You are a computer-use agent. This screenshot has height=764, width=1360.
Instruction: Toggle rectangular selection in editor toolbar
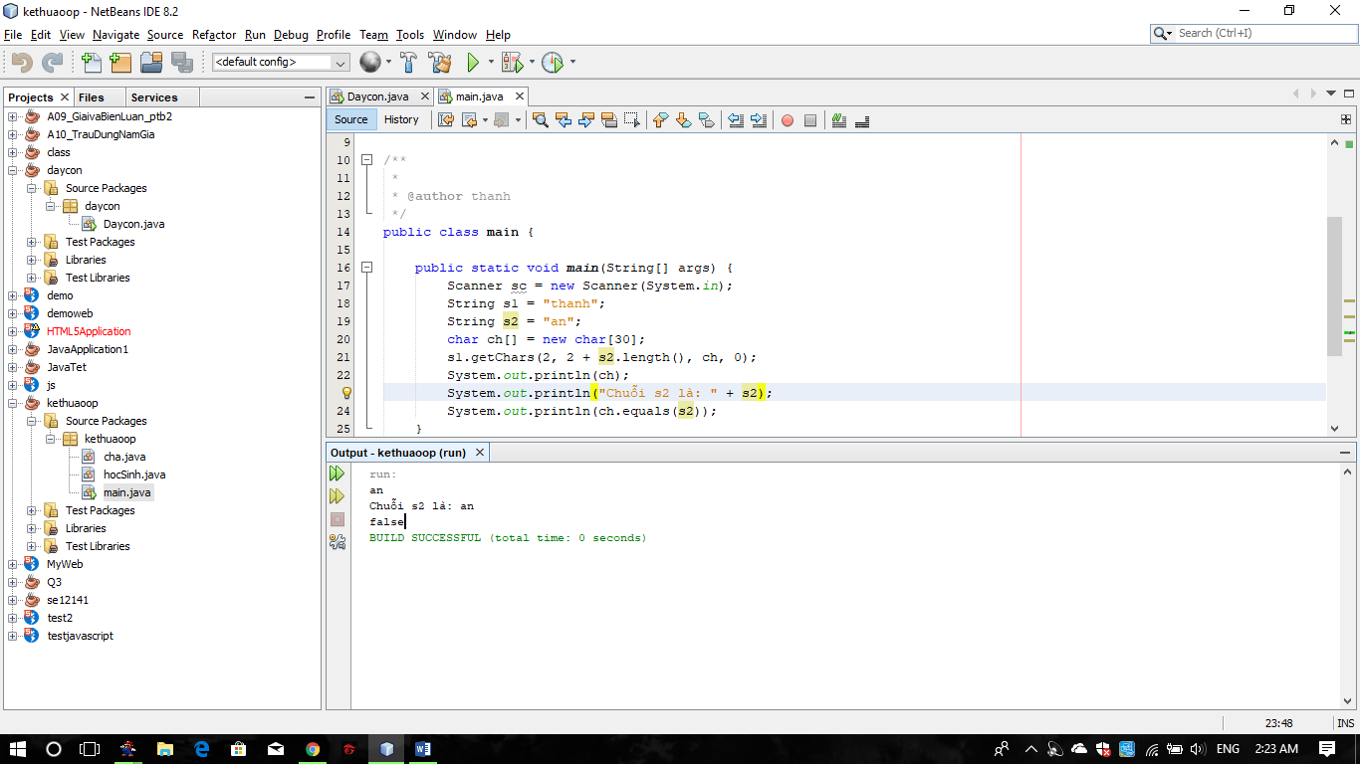coord(632,120)
